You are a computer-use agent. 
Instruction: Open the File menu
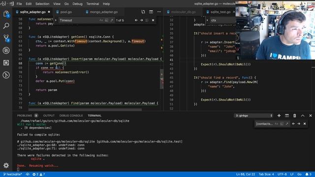click(x=19, y=4)
